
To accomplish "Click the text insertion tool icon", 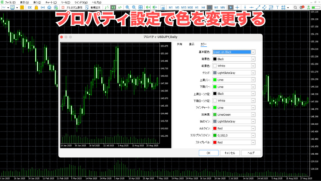I will pyautogui.click(x=277, y=7).
